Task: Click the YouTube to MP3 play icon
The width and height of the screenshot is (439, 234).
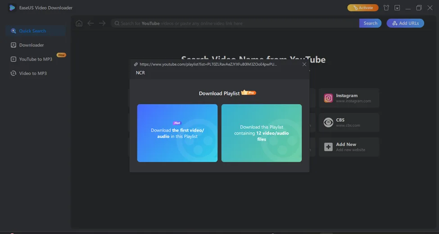Action: tap(13, 59)
